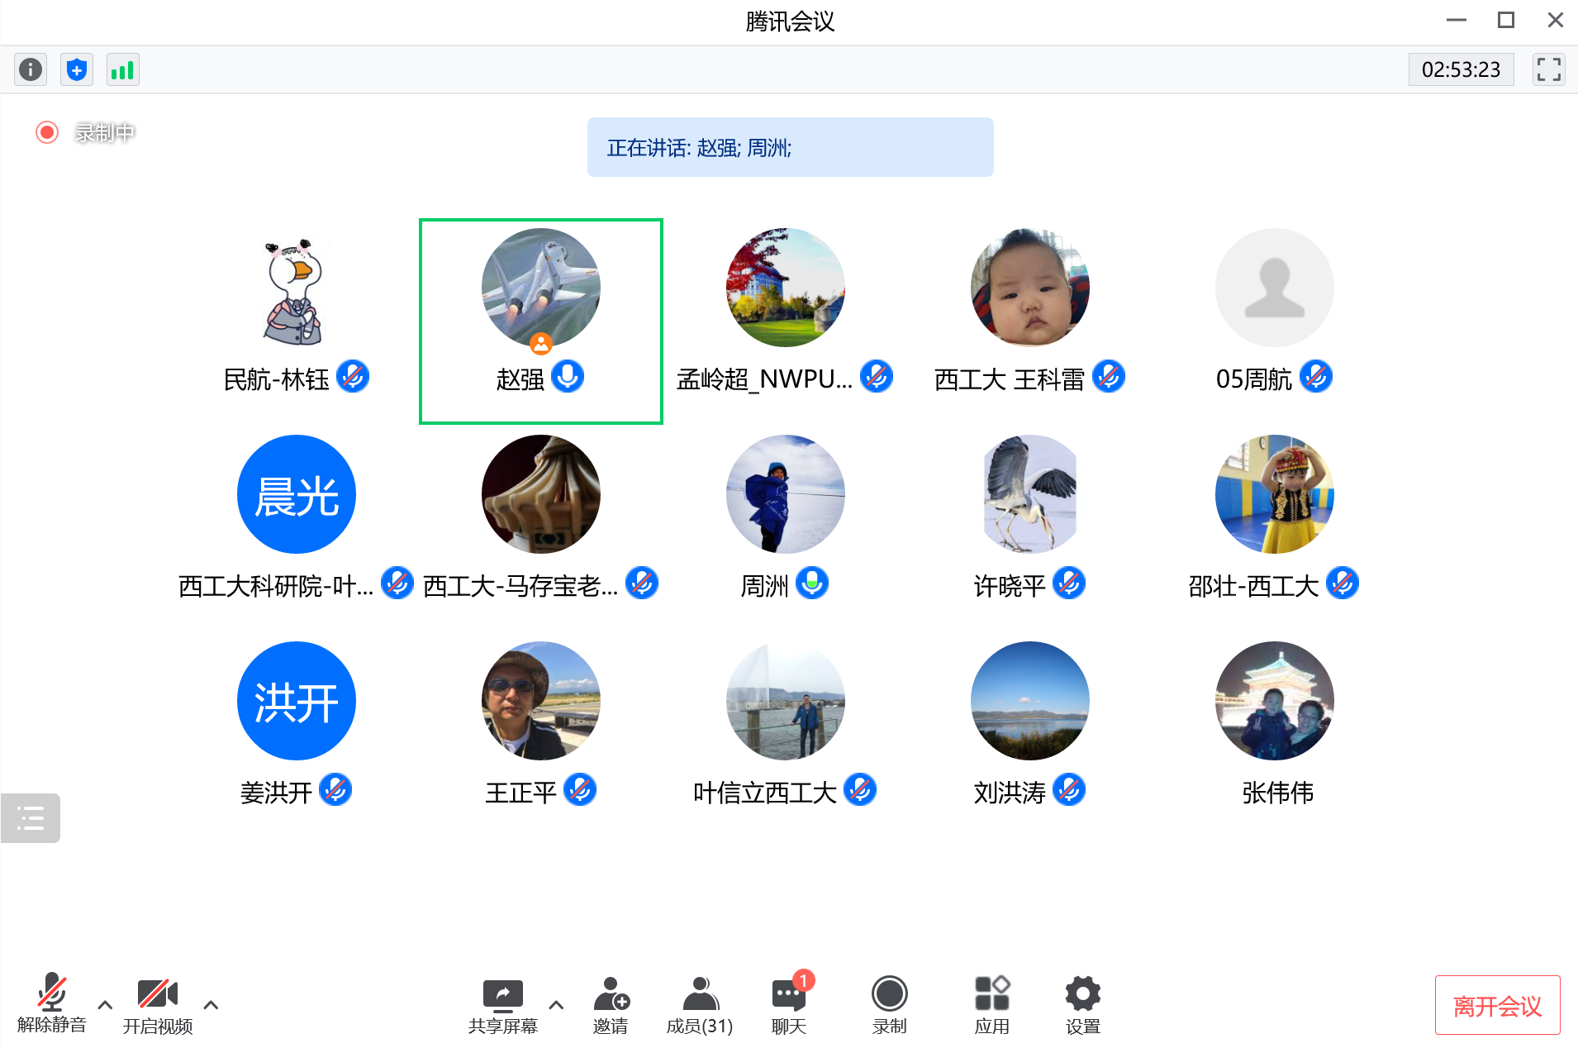This screenshot has width=1578, height=1048.
Task: Click muted mic icon beside 孟岭超_NWPU
Action: coord(877,377)
